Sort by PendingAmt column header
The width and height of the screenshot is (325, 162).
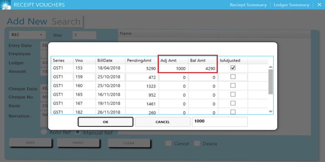[x=142, y=60]
